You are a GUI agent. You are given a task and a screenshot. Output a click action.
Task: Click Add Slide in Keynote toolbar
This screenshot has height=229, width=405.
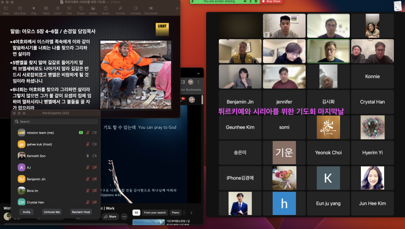[x=20, y=10]
